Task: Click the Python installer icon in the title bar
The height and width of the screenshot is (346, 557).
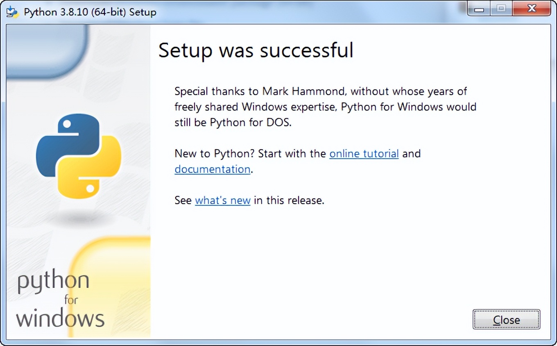Action: [x=12, y=11]
